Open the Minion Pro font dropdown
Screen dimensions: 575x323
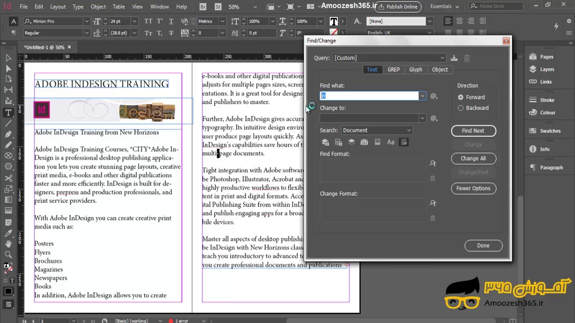[x=87, y=22]
